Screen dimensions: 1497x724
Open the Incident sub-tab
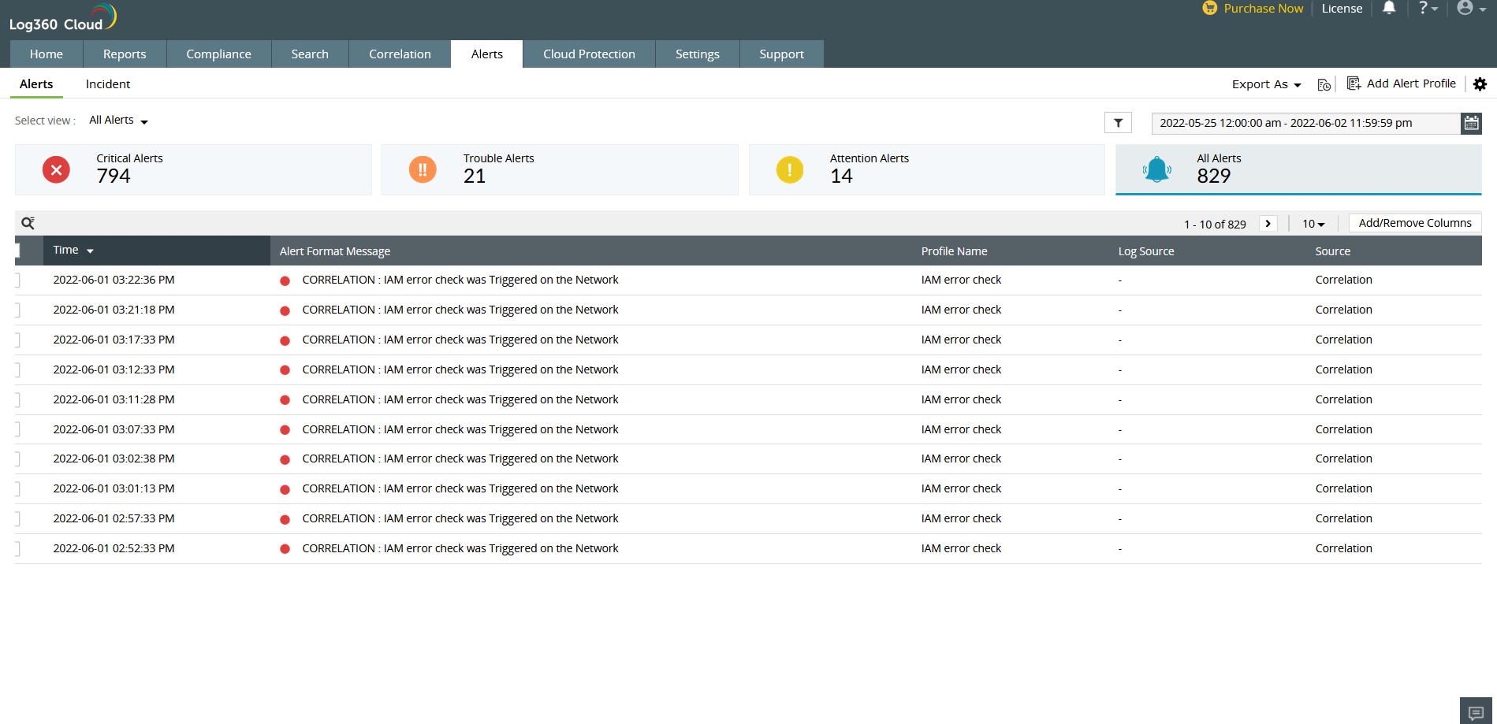(x=108, y=84)
